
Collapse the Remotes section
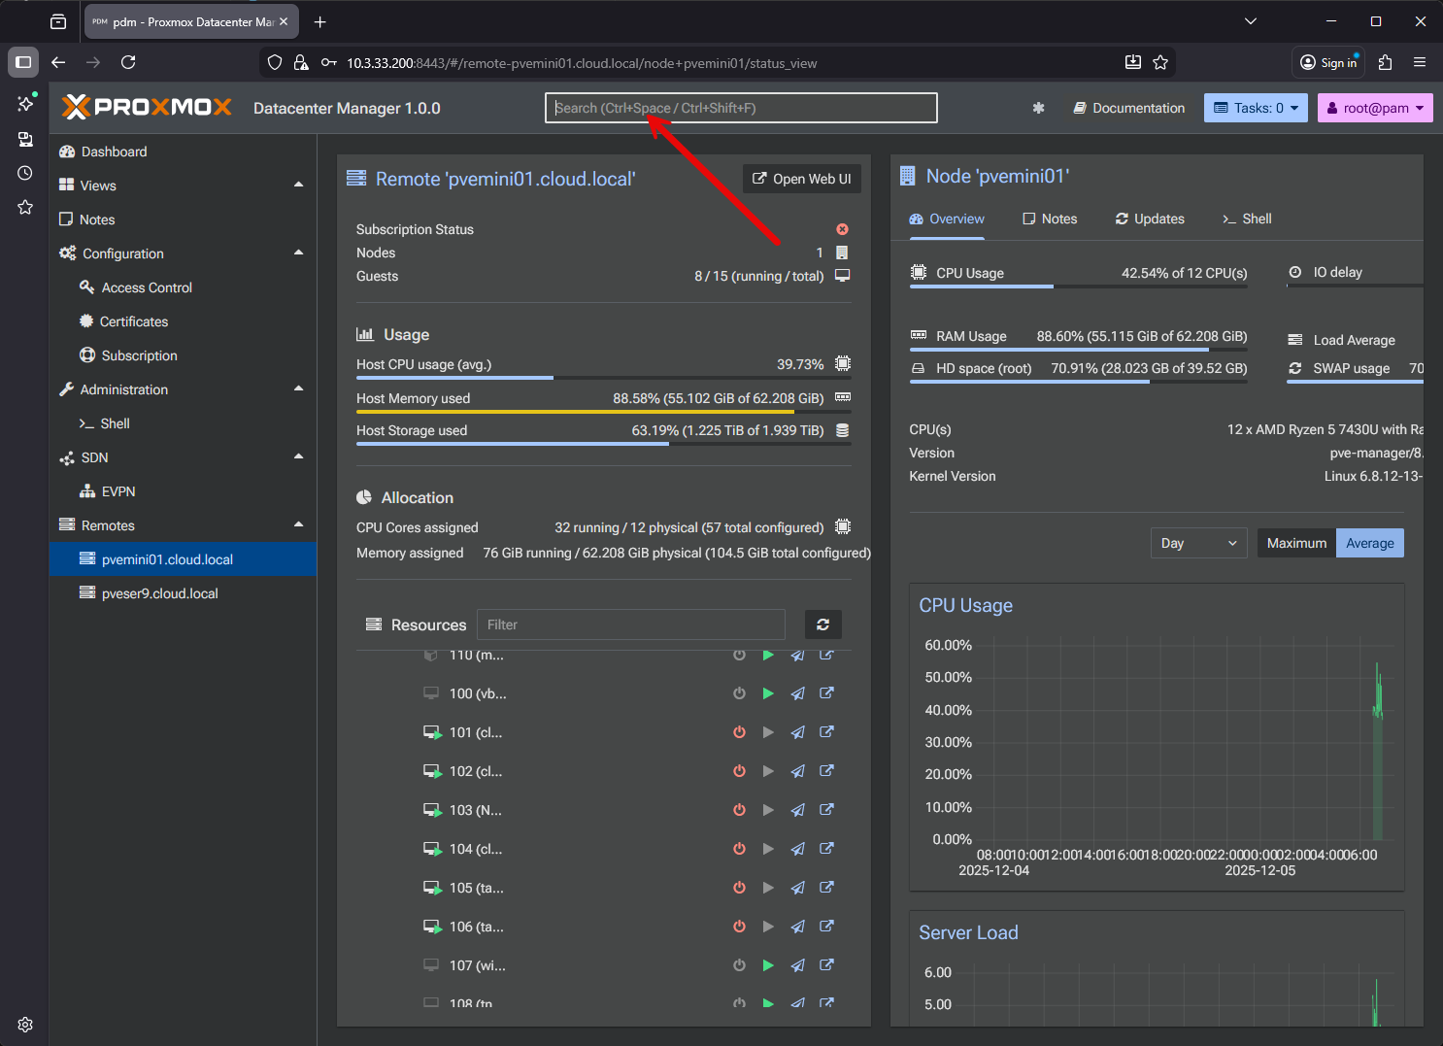[299, 524]
